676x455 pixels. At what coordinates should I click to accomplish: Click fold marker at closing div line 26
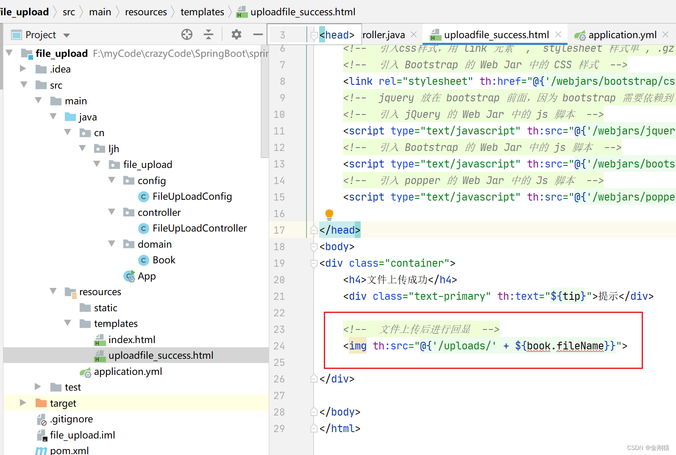click(314, 379)
